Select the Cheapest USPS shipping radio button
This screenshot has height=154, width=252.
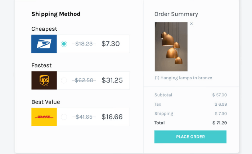tap(64, 44)
